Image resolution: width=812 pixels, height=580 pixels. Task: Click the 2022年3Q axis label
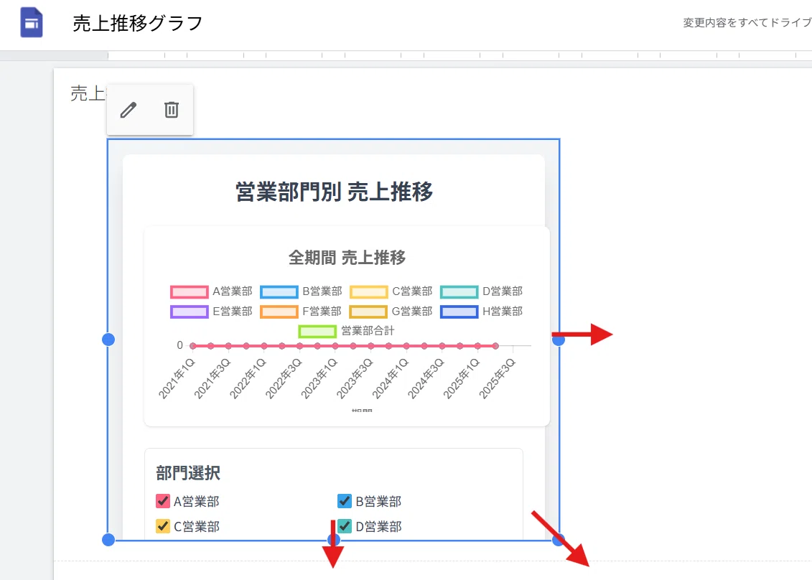point(284,378)
